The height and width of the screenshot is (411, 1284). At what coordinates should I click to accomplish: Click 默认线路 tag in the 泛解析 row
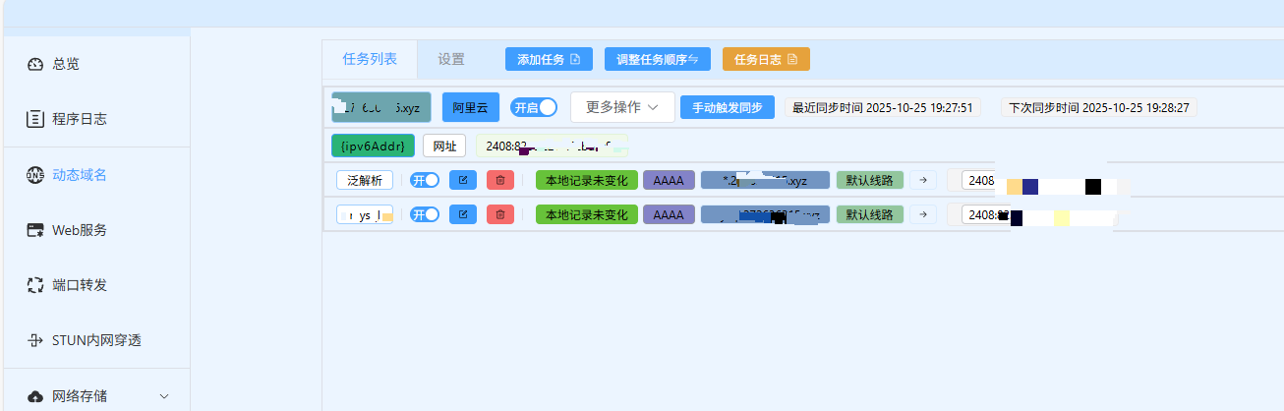[869, 180]
